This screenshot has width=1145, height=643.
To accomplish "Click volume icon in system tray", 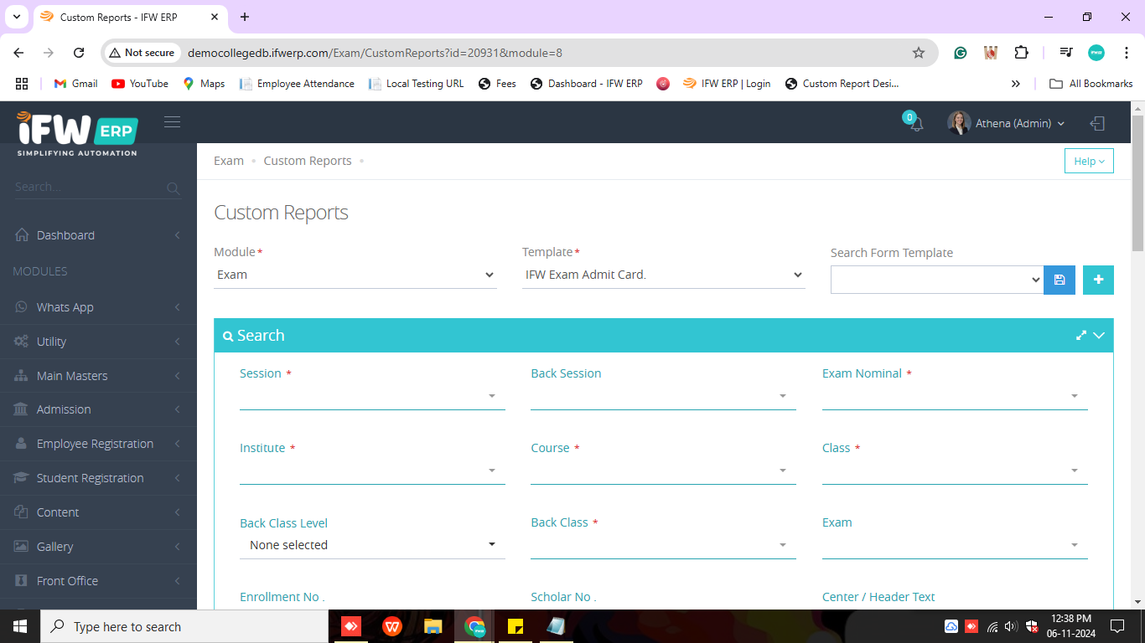I will pos(1011,626).
